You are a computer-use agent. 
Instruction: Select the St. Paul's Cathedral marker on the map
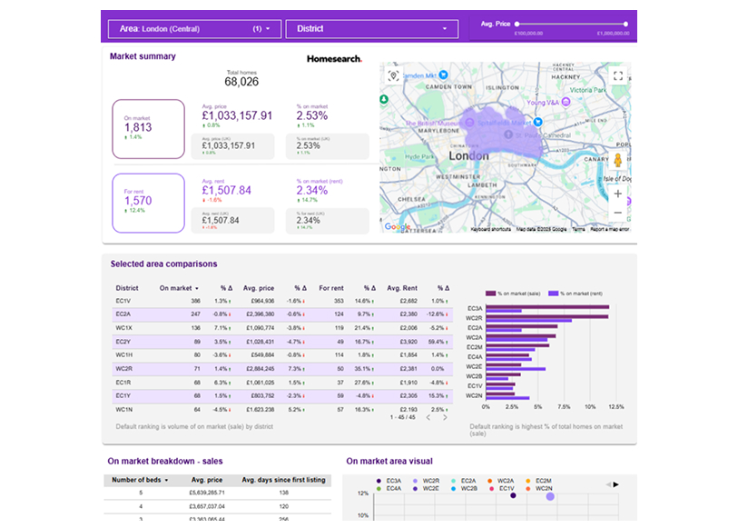tap(508, 135)
